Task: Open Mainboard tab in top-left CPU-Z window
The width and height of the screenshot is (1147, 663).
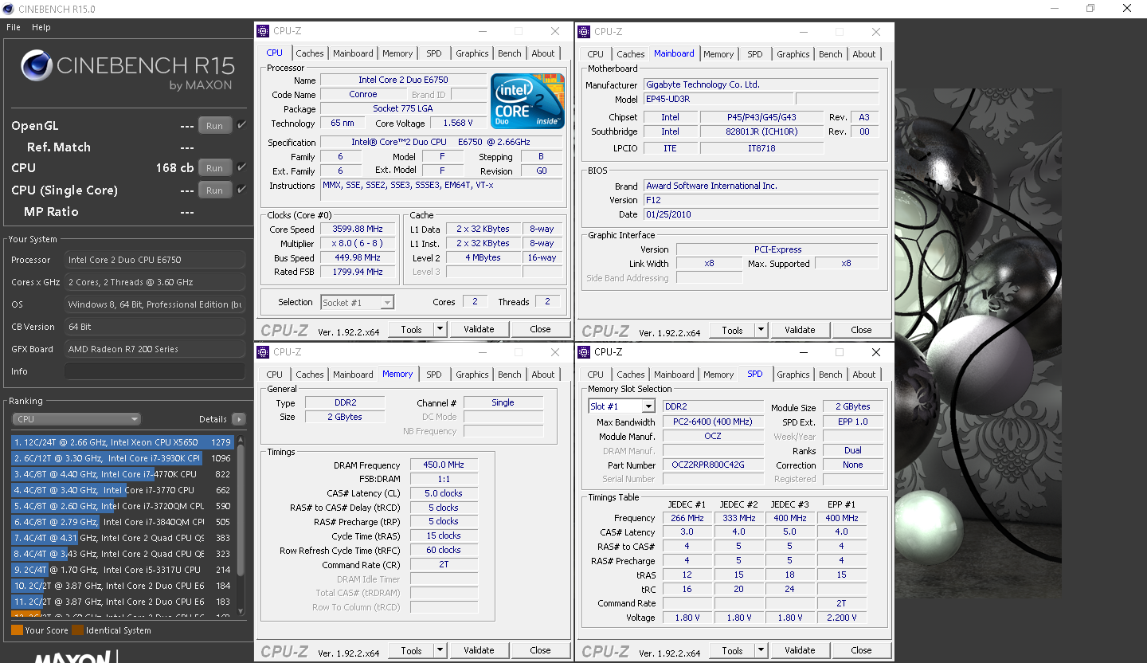Action: click(x=353, y=53)
